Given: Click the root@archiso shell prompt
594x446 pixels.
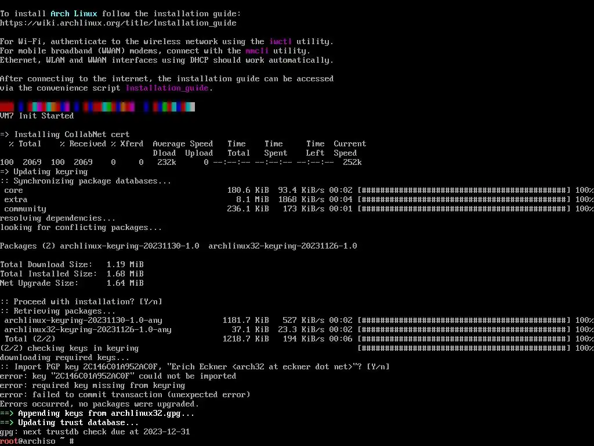Looking at the screenshot, I should [37, 441].
